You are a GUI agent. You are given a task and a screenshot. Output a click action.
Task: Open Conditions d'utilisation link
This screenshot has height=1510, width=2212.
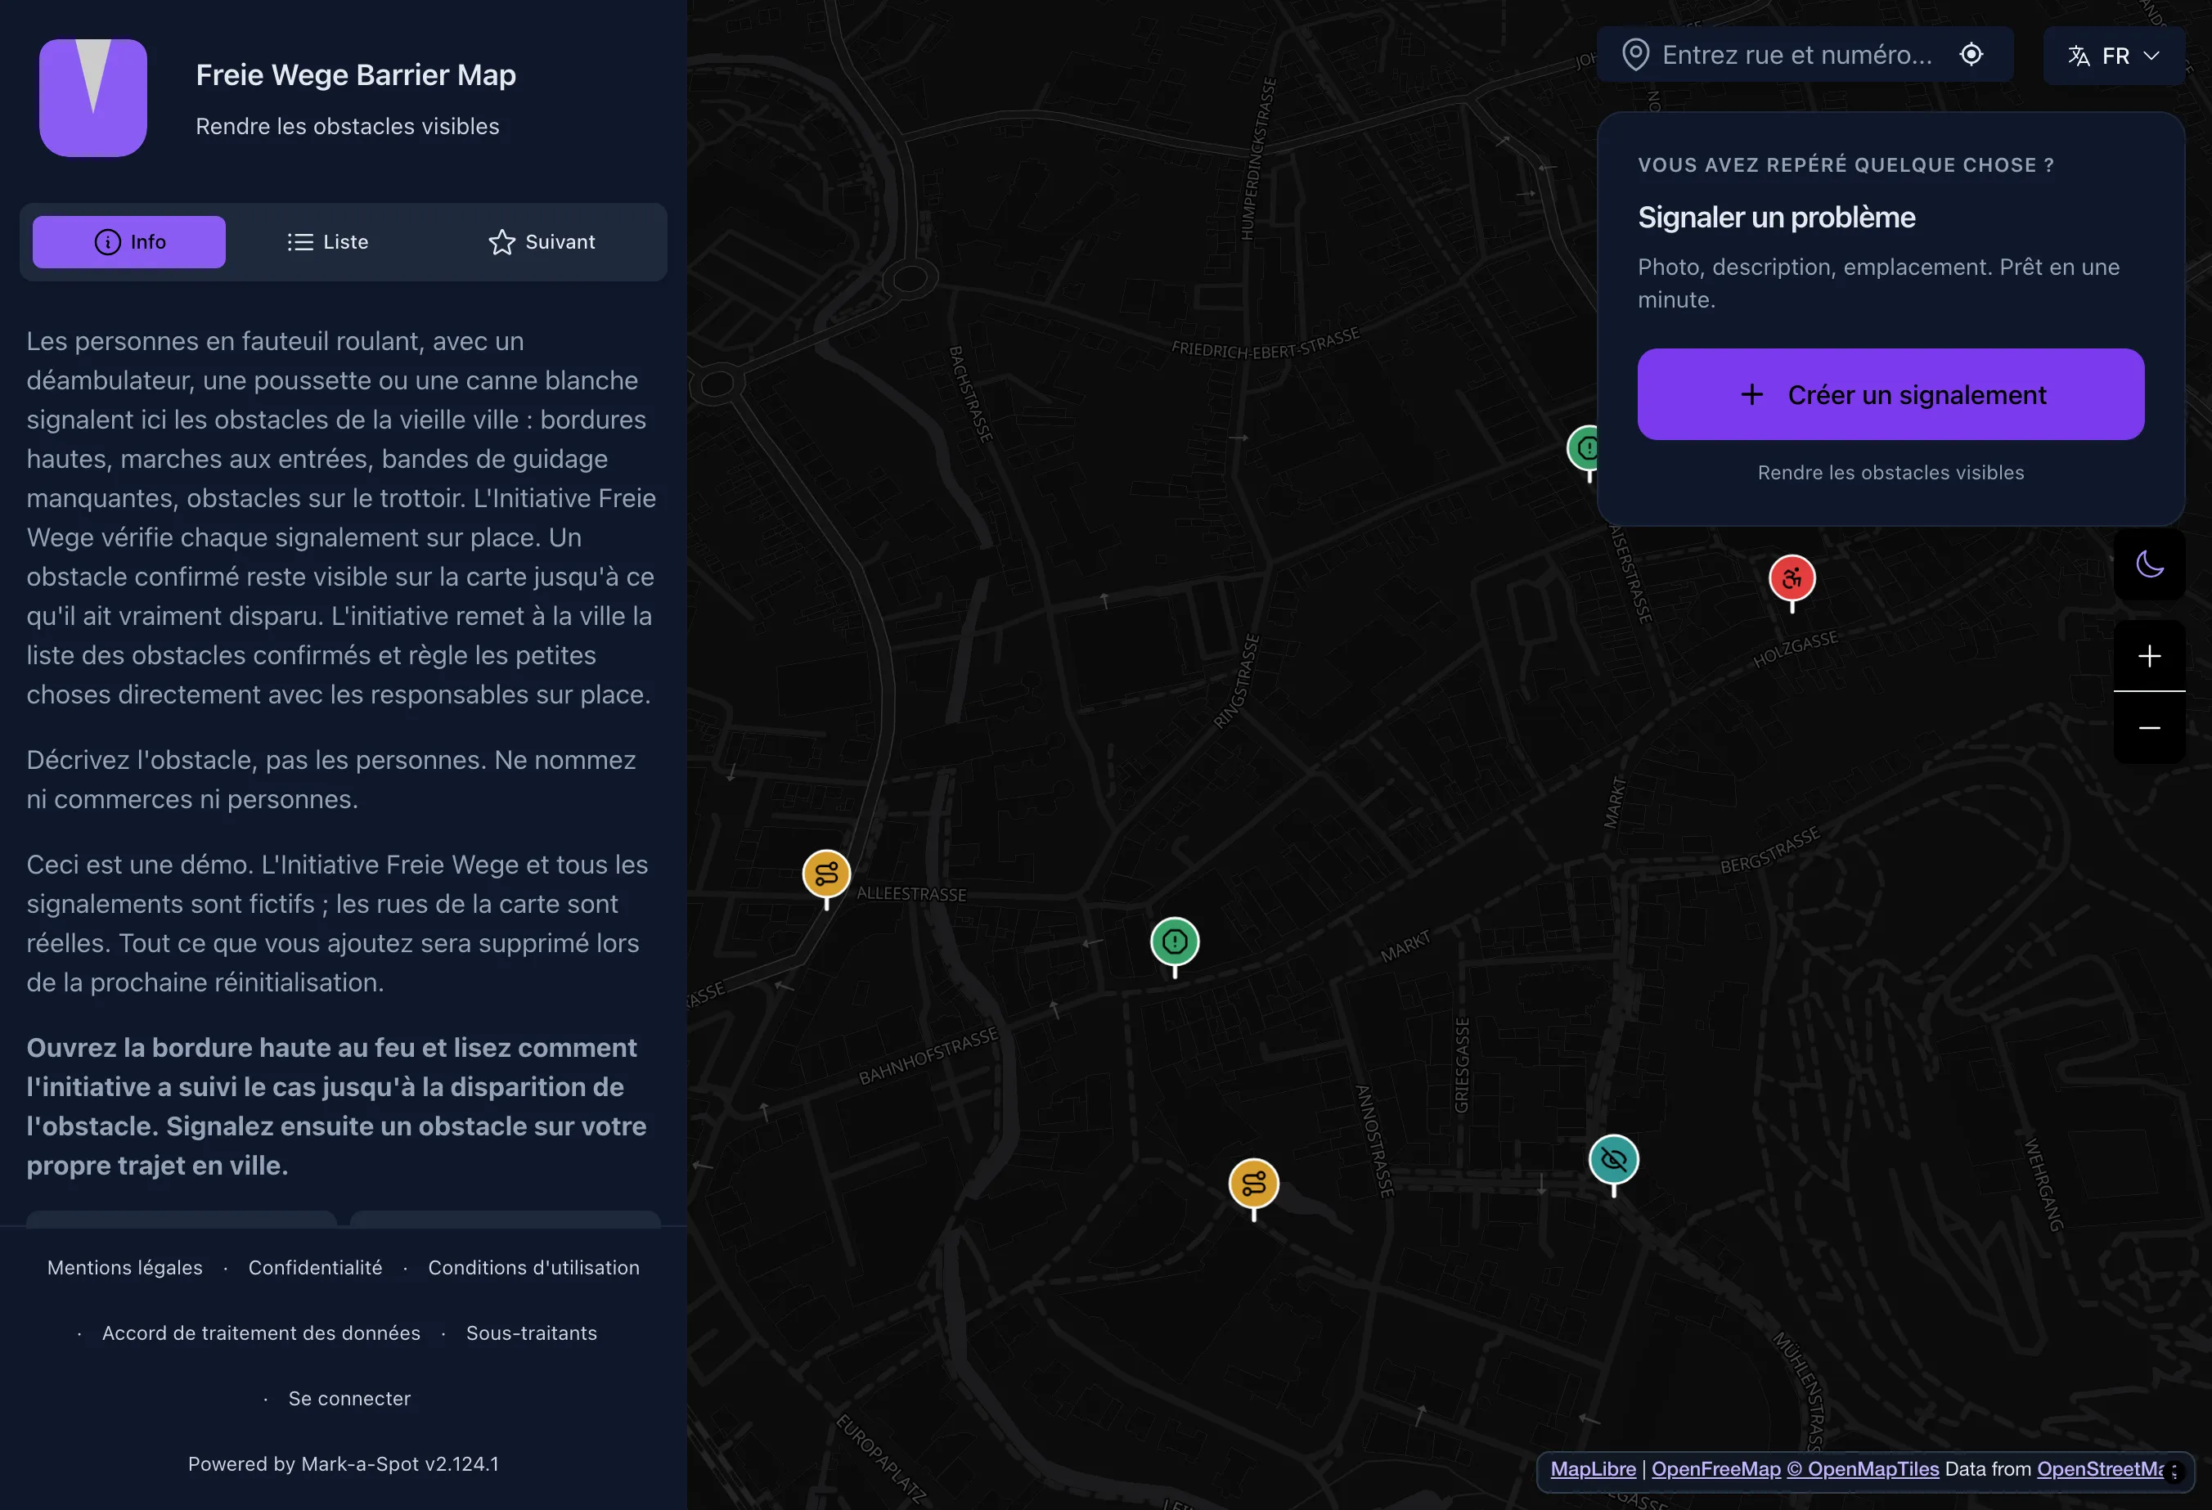tap(534, 1267)
